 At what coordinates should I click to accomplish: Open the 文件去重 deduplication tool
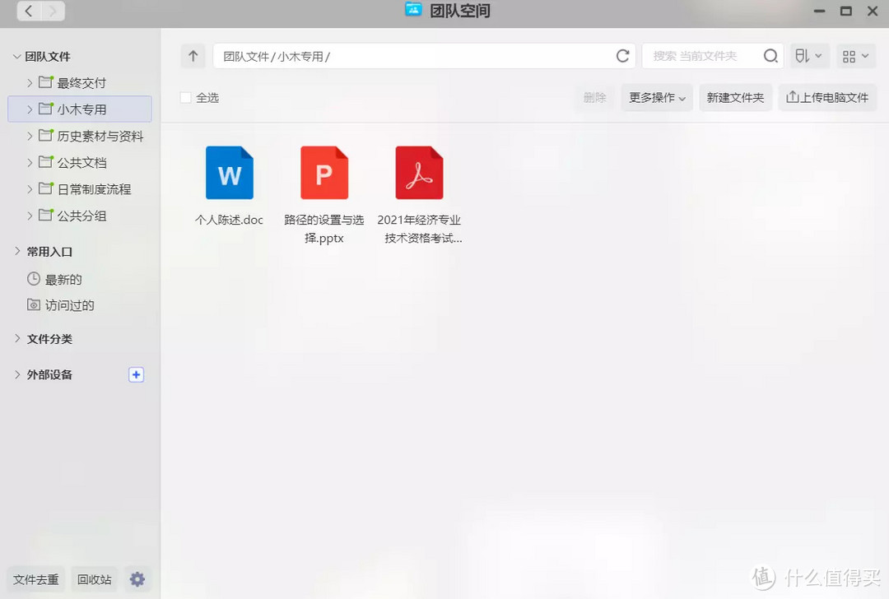point(36,579)
